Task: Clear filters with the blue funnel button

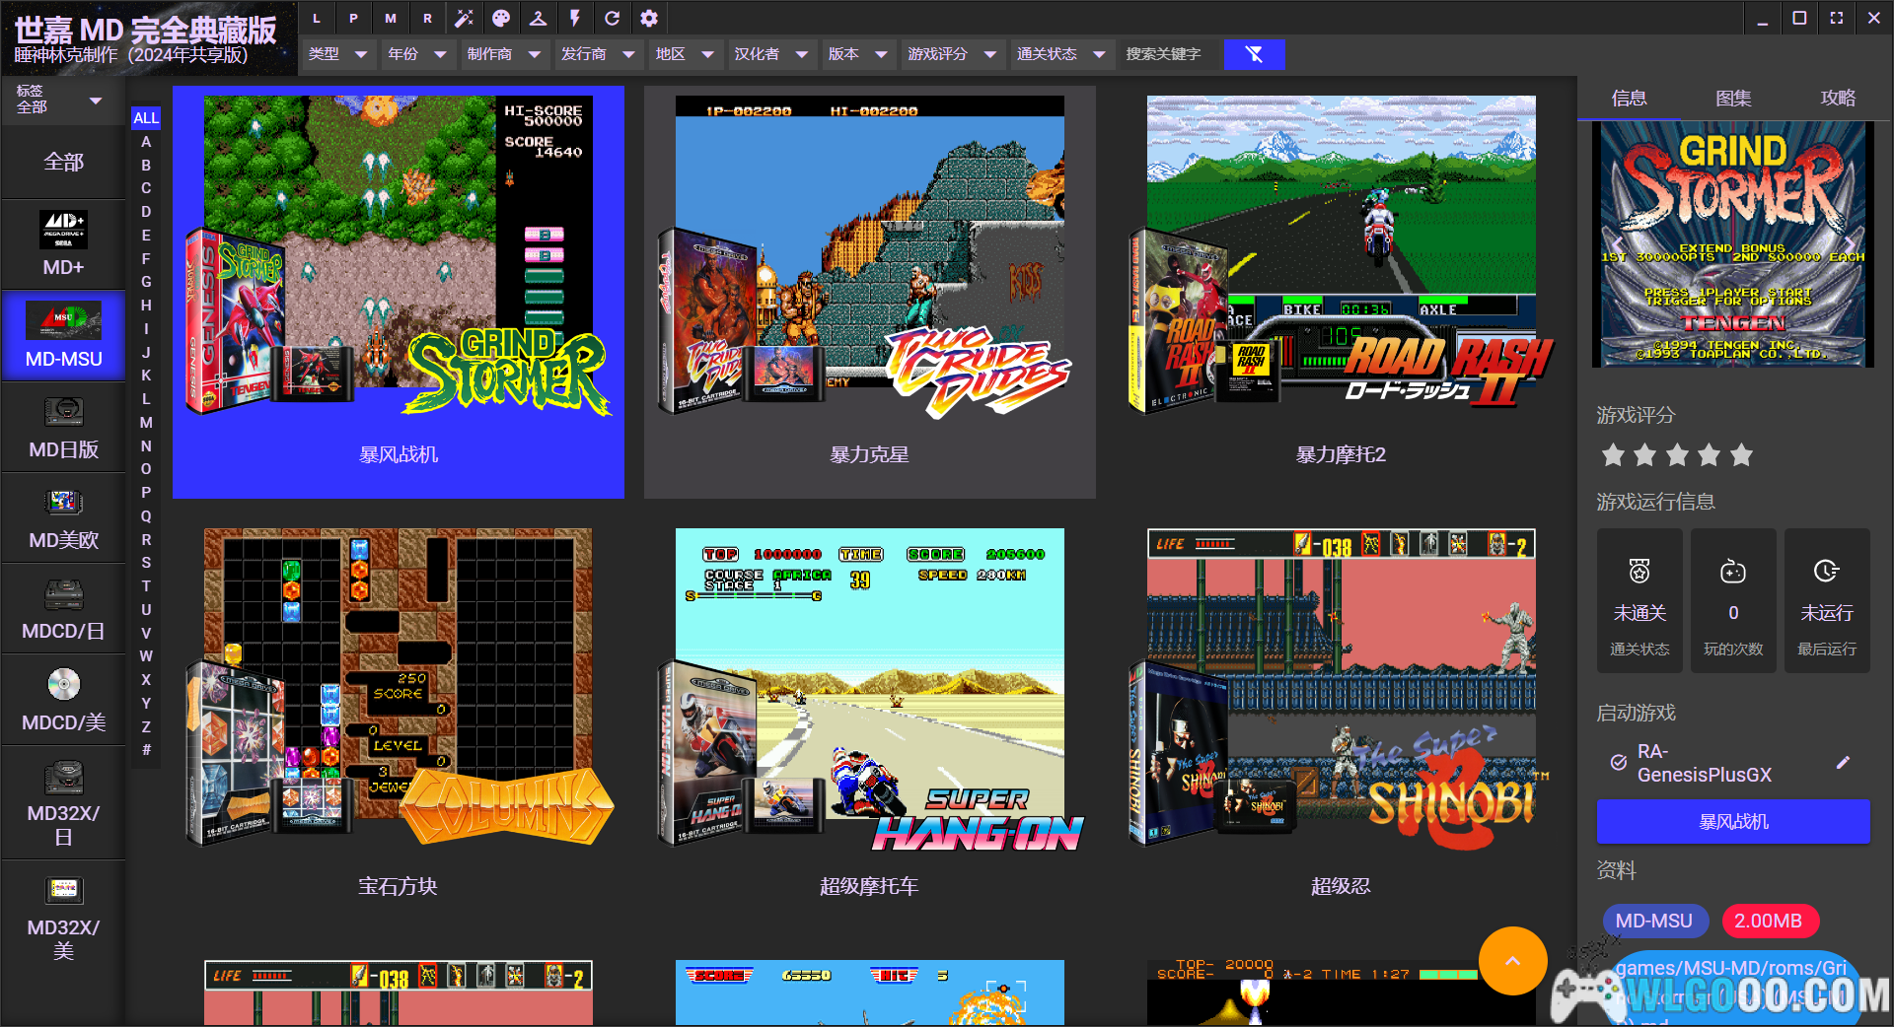Action: pos(1254,54)
